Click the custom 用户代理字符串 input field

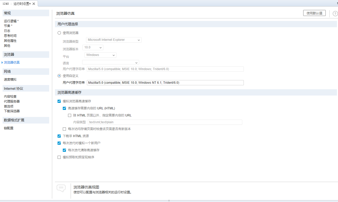165,83
